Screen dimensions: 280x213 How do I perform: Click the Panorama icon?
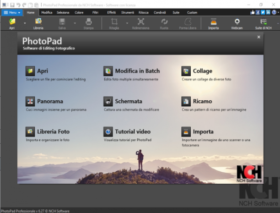point(30,101)
